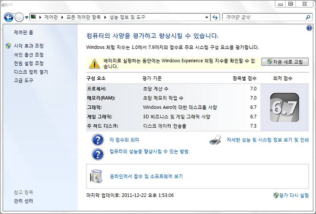Click the software box icon beside online scores link
The image size is (316, 214).
(97, 176)
